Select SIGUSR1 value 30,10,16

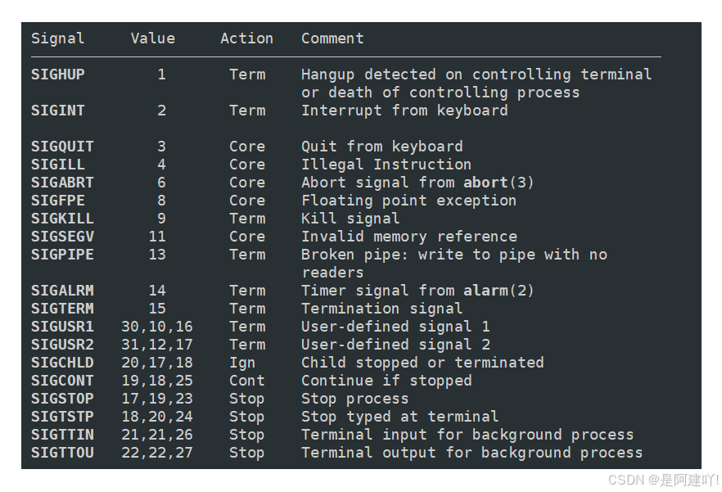tap(157, 327)
